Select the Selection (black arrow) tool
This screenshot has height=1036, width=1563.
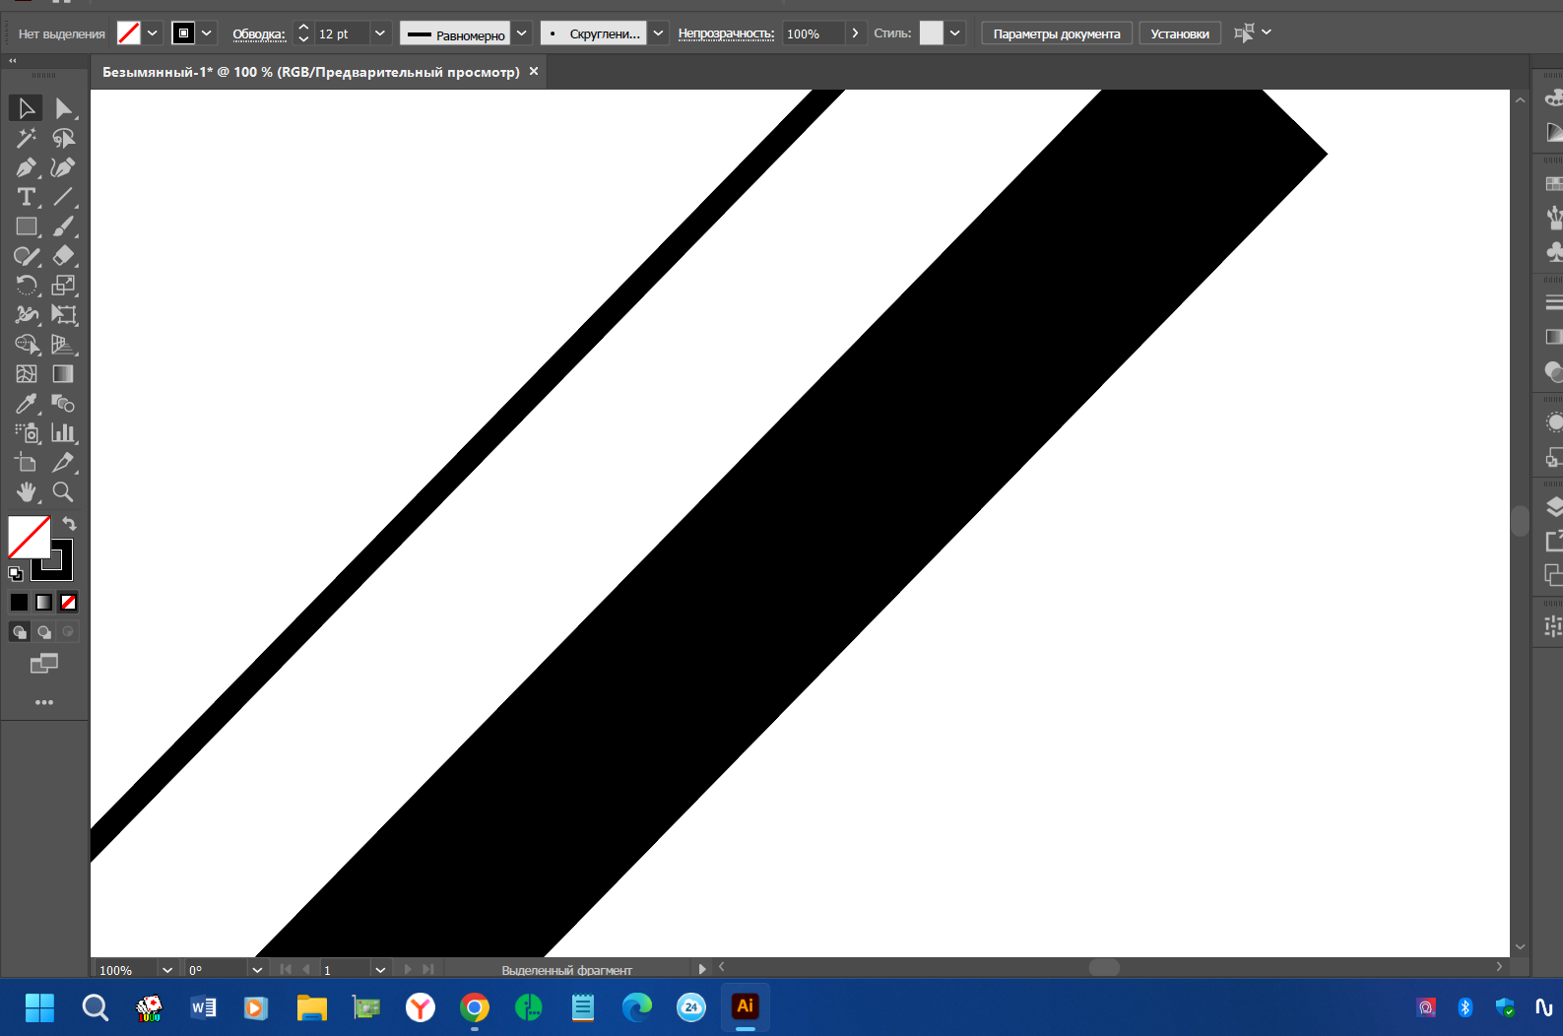click(x=26, y=108)
